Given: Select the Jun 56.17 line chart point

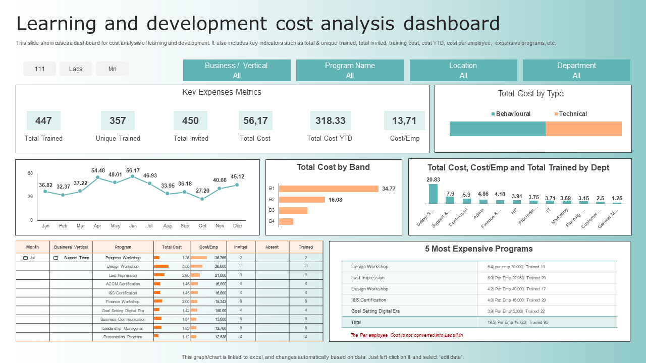Looking at the screenshot, I should click(x=133, y=176).
